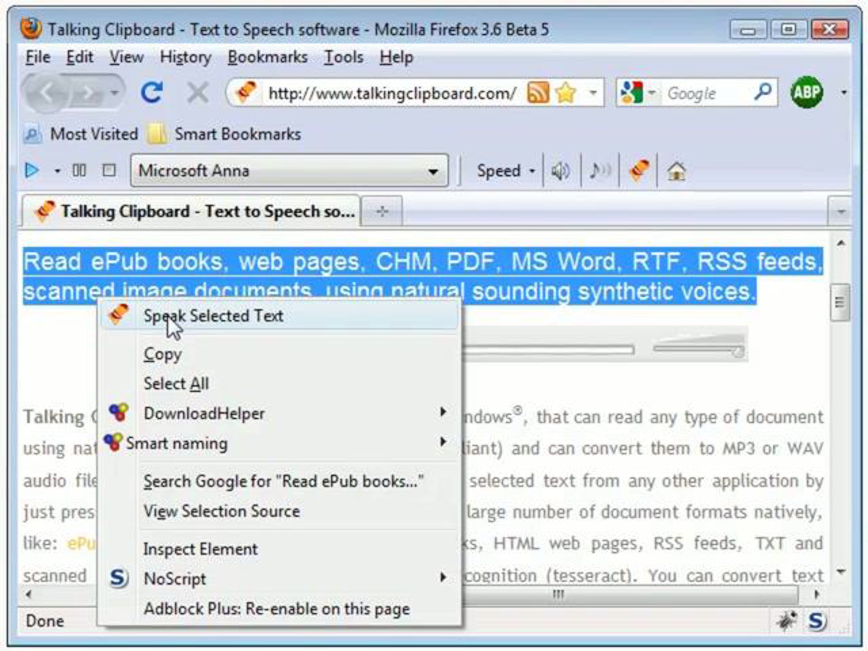Screen dimensions: 868x651
Task: Click the vertical scrollbar down arrow
Action: (840, 571)
